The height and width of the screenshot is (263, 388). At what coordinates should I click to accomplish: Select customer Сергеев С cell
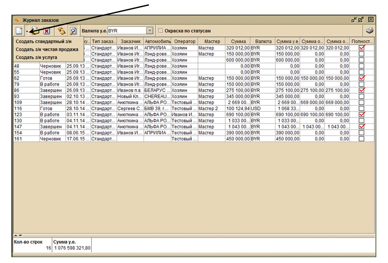130,108
